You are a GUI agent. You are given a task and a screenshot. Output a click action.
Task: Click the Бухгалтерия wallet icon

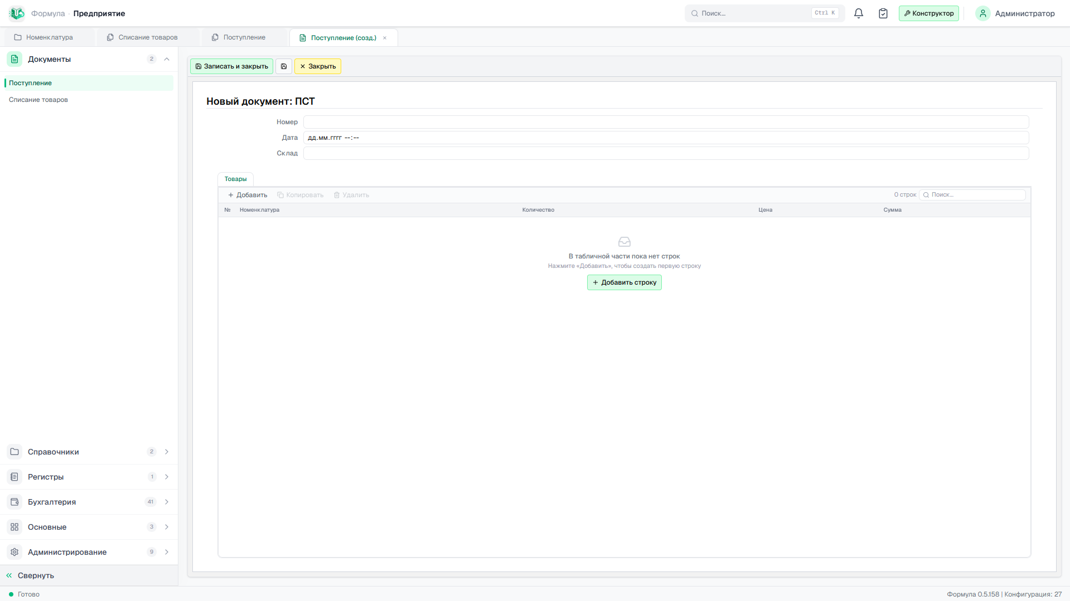(x=14, y=502)
